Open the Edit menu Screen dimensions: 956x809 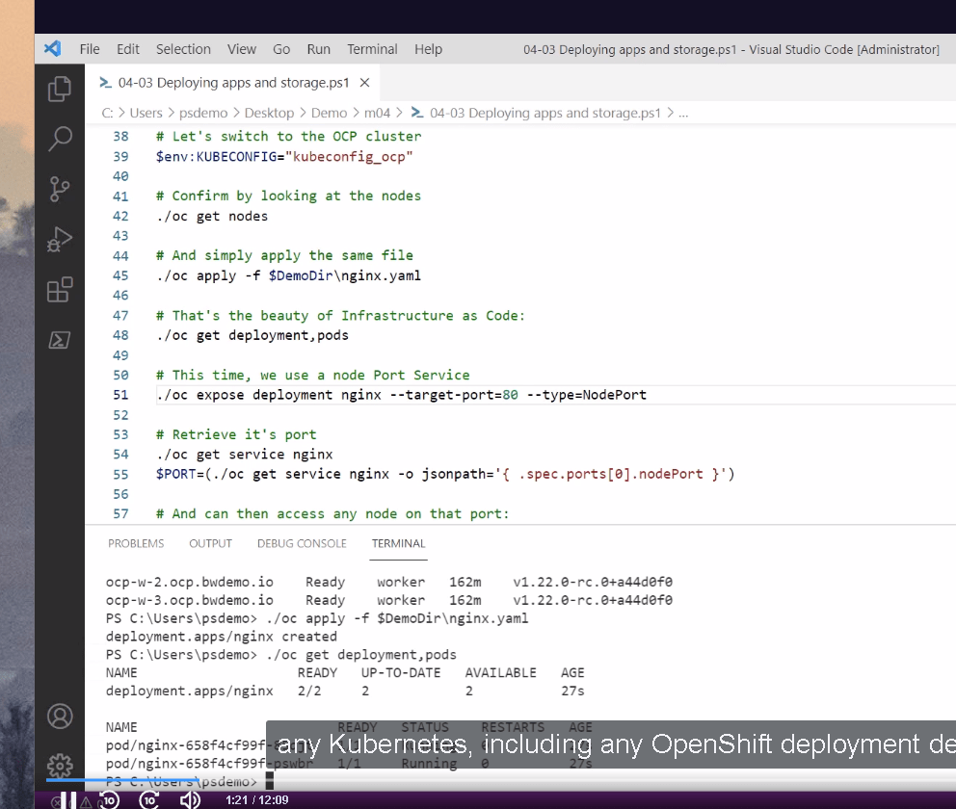pyautogui.click(x=128, y=49)
